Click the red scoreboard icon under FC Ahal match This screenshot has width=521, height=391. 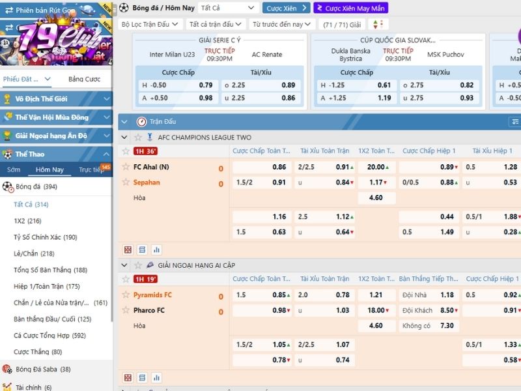coord(128,250)
